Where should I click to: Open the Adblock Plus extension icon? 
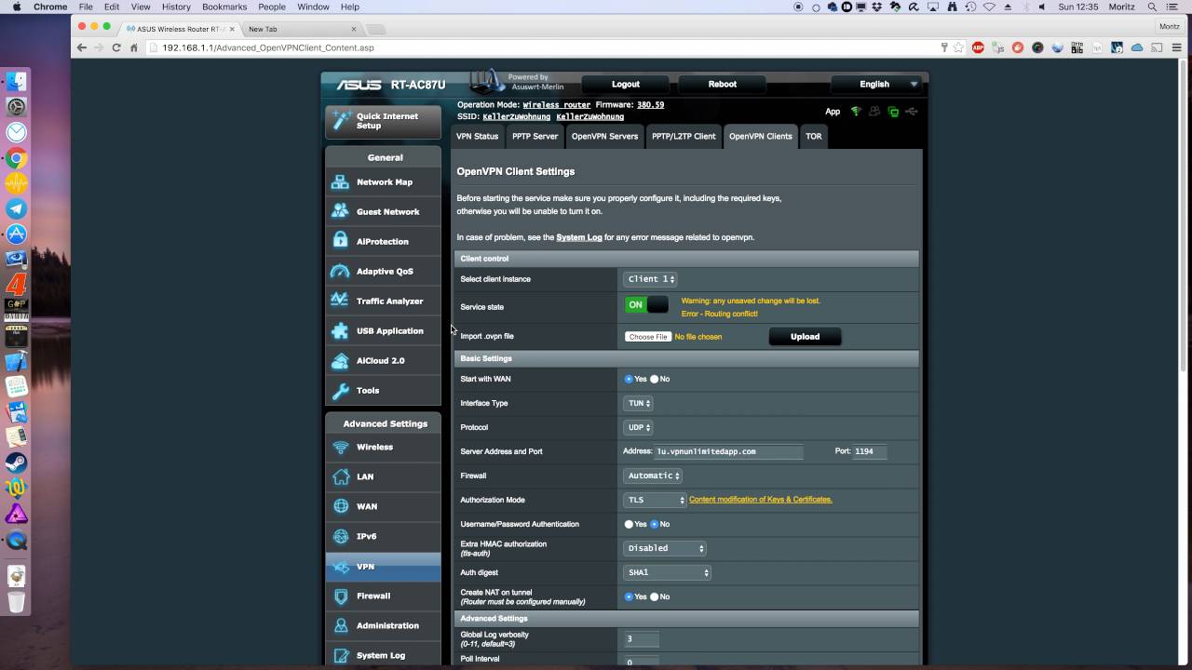(x=978, y=47)
